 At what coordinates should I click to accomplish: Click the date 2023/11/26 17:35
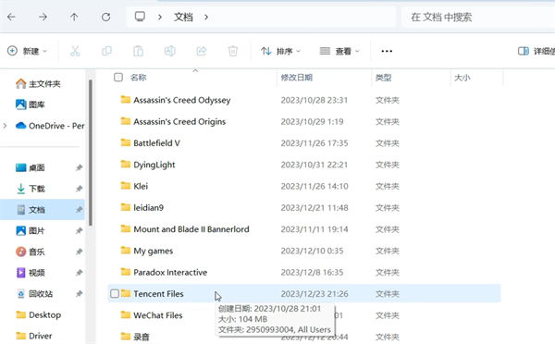pos(314,143)
